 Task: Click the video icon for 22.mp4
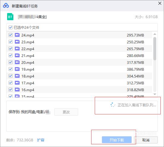click(x=17, y=49)
